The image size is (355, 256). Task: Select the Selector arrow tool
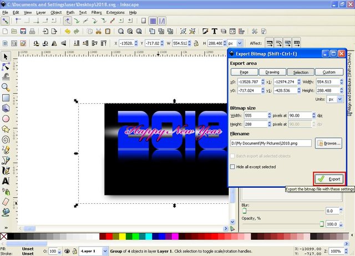pos(6,57)
